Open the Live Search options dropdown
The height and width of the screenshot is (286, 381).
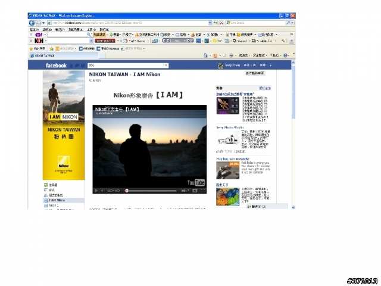pos(293,23)
